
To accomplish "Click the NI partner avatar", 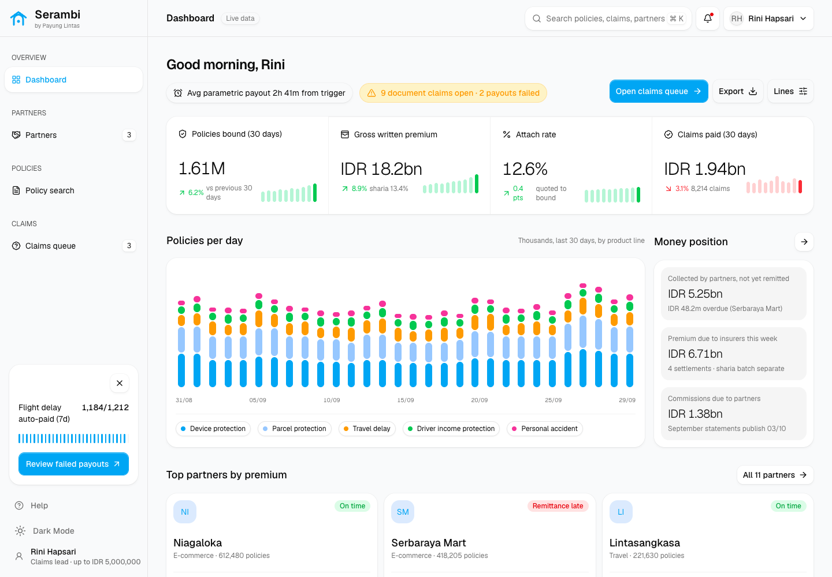I will point(185,512).
